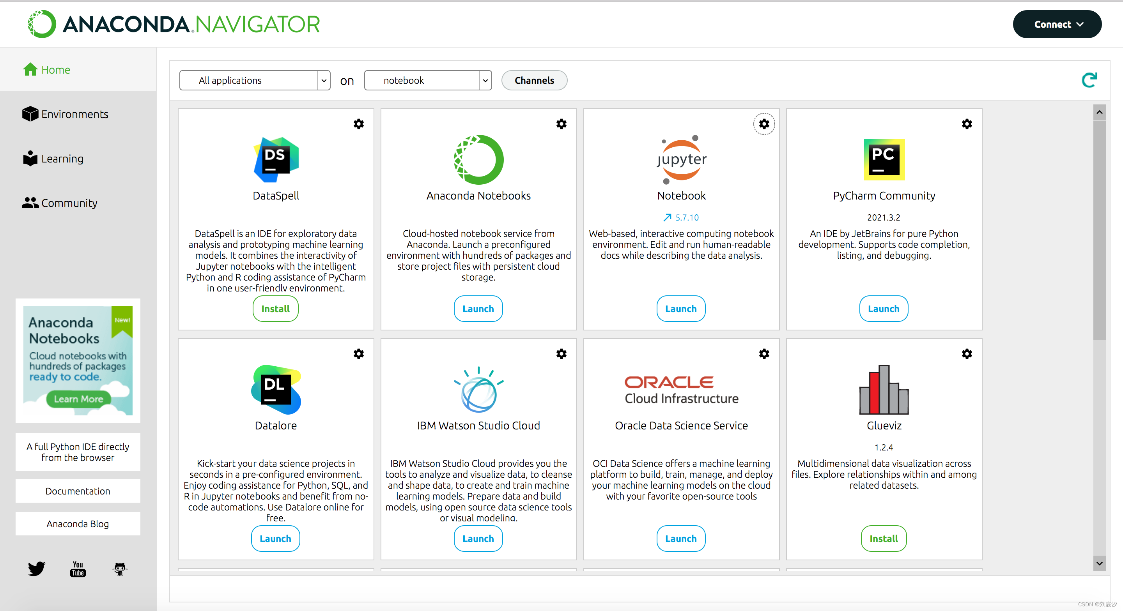Install the Glueviz application
This screenshot has width=1123, height=611.
coord(883,538)
